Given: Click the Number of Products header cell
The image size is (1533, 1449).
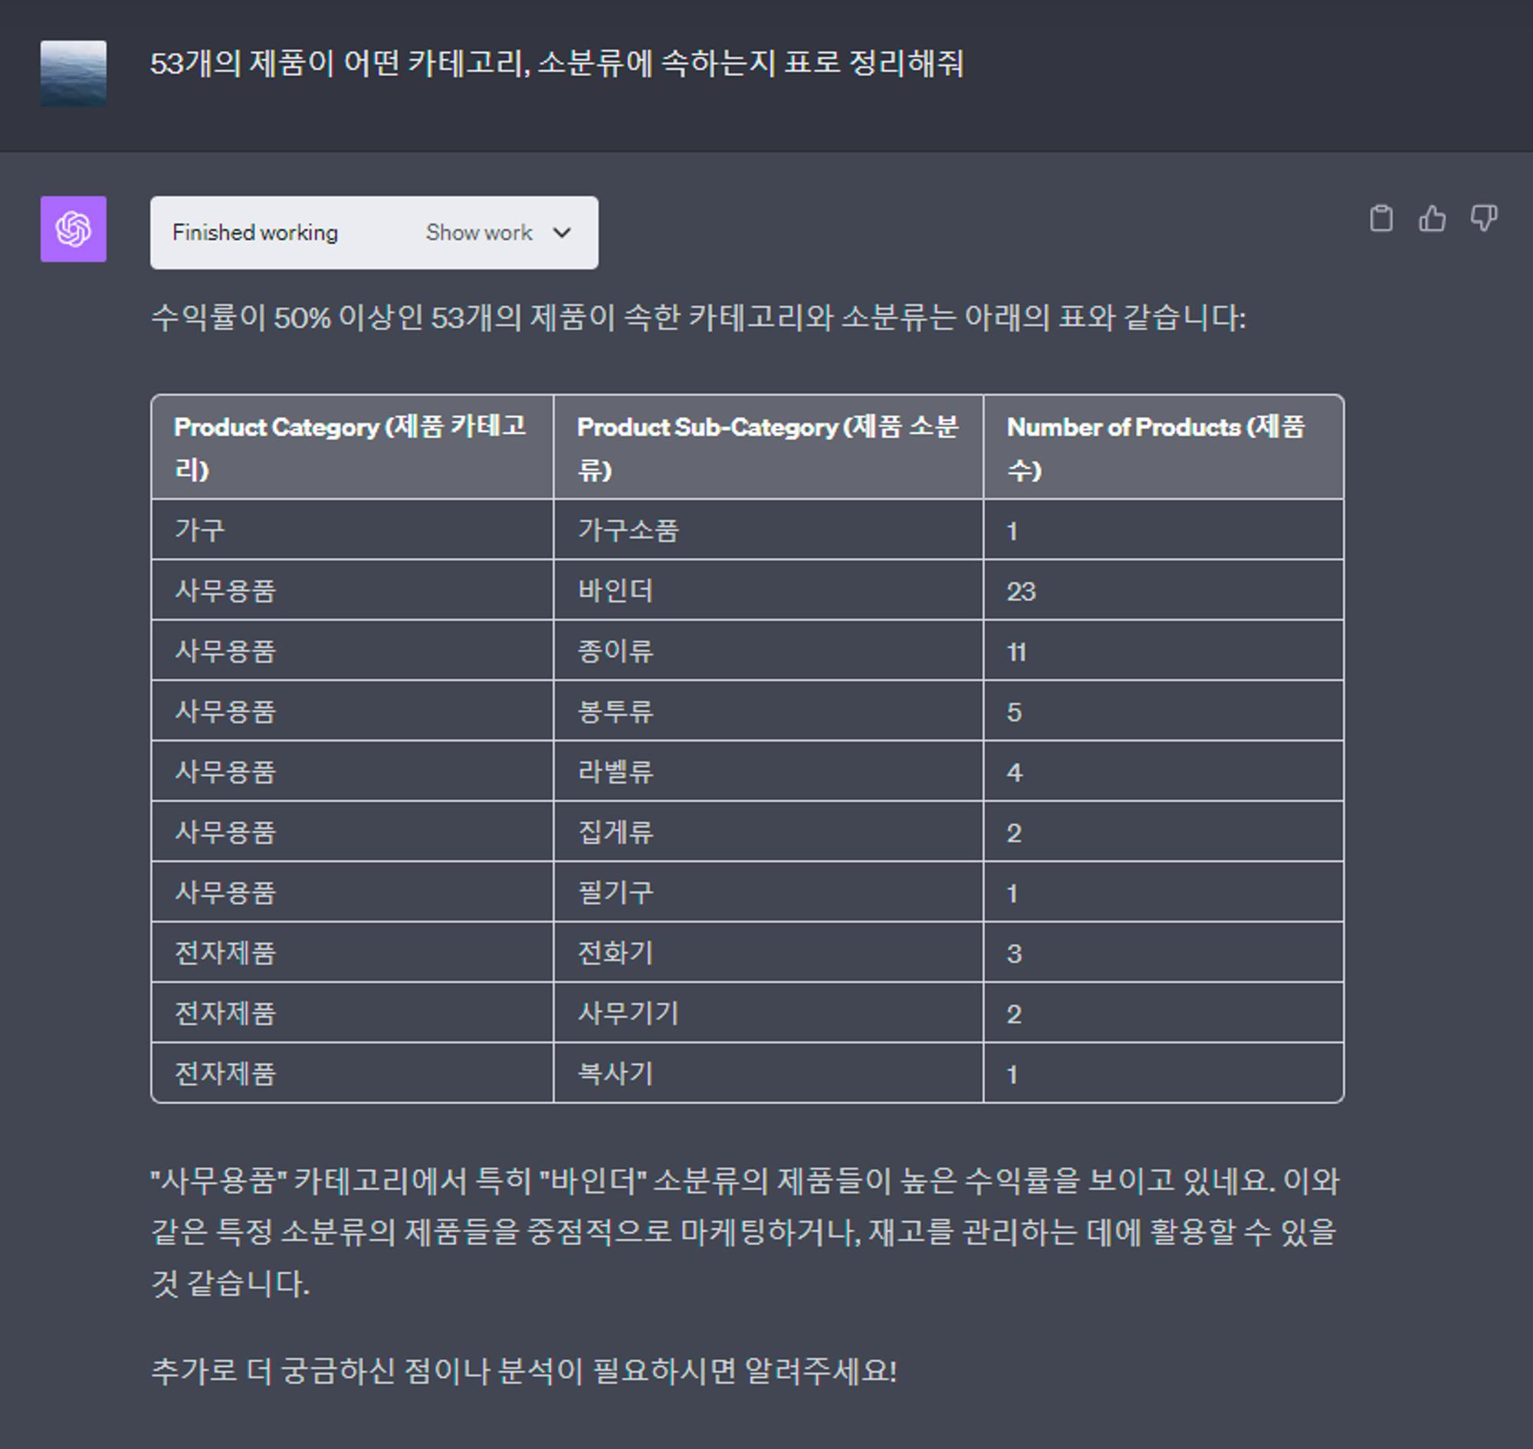Looking at the screenshot, I should click(1163, 446).
